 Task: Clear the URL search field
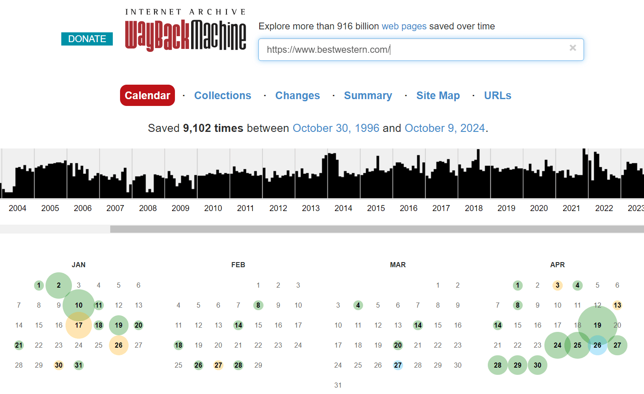coord(573,48)
